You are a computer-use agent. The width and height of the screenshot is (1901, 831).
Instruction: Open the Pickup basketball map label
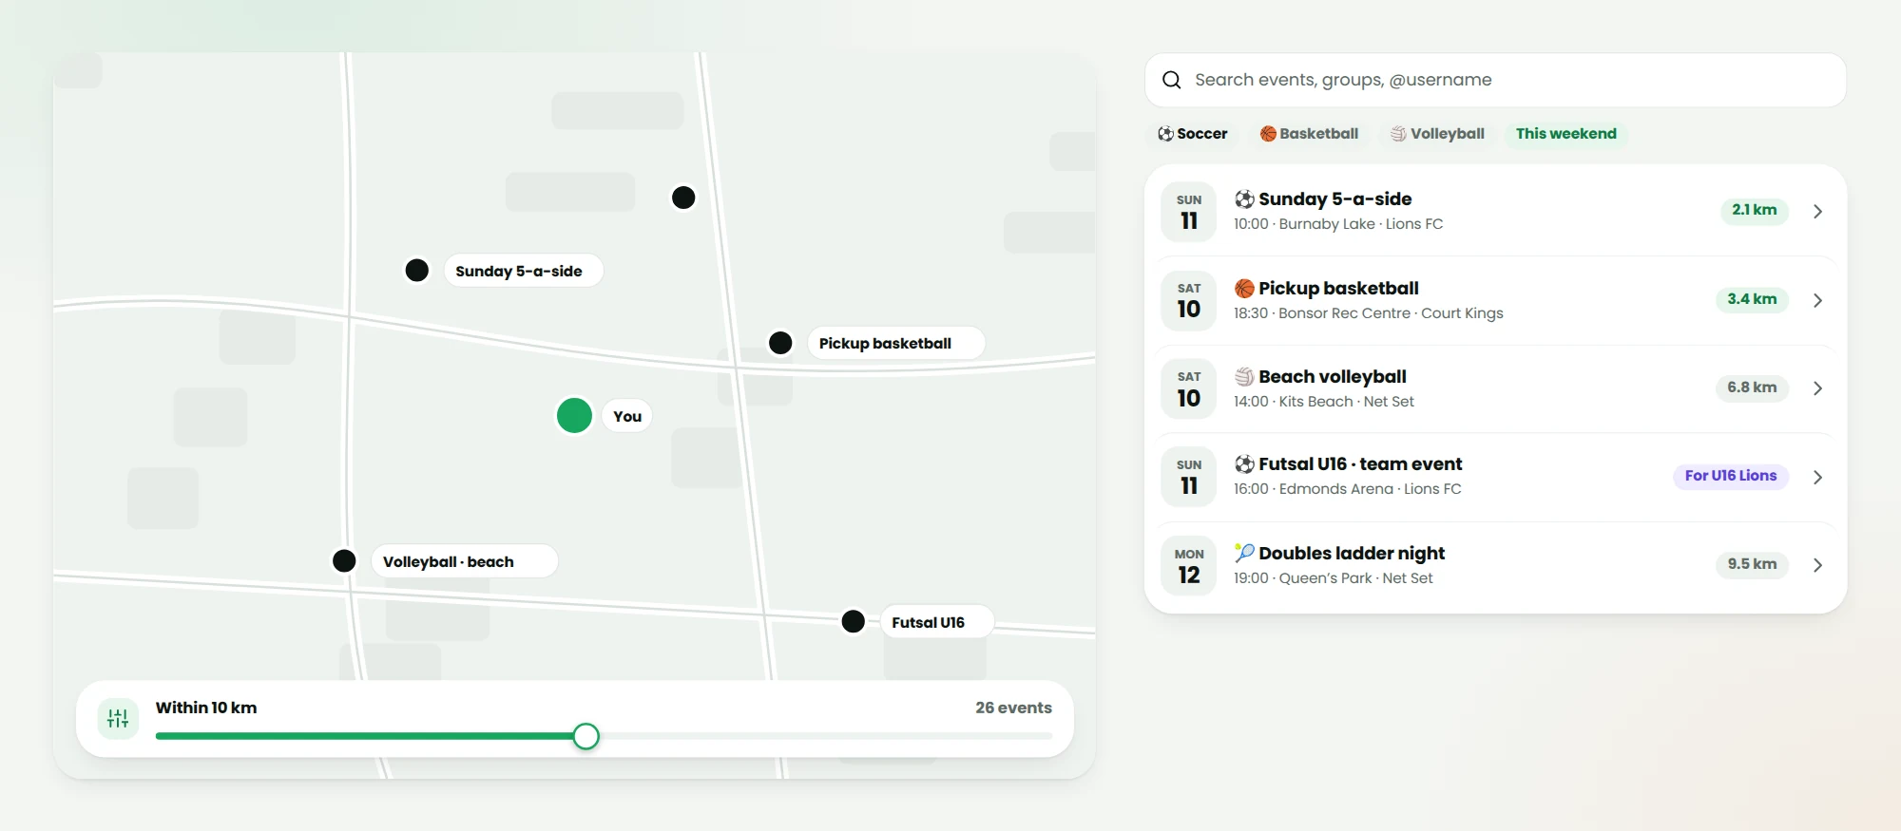[x=896, y=343]
